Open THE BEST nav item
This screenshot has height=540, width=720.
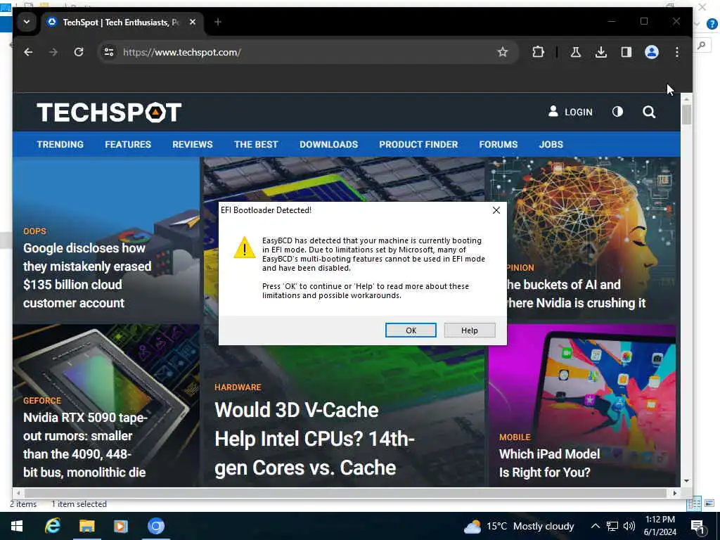click(x=256, y=144)
